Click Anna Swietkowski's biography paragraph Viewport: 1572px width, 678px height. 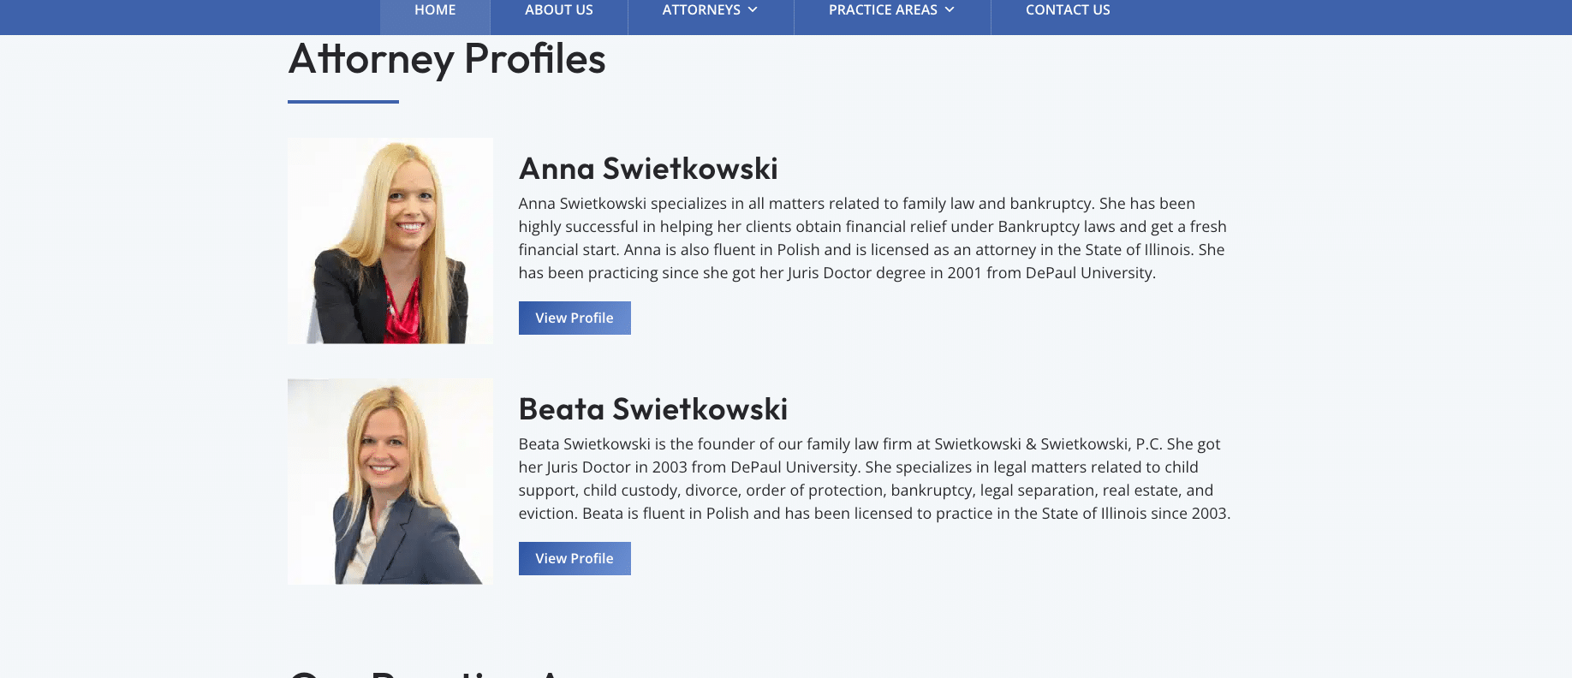[x=873, y=238]
